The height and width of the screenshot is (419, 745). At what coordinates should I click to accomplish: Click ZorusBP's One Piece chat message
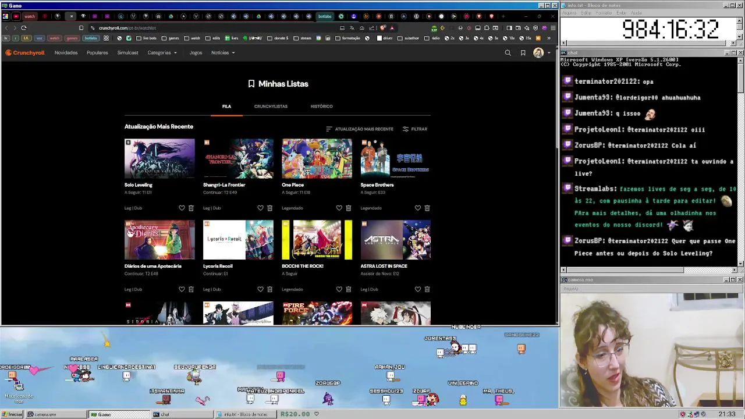click(x=650, y=247)
